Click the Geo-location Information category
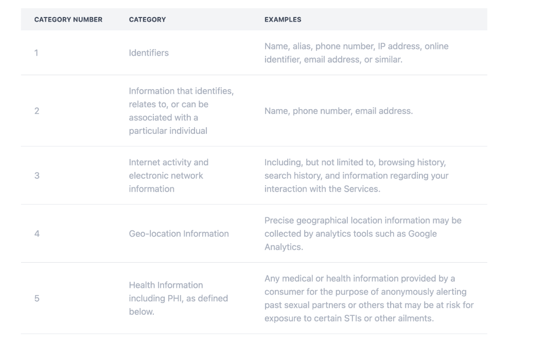The width and height of the screenshot is (547, 342). 179,234
